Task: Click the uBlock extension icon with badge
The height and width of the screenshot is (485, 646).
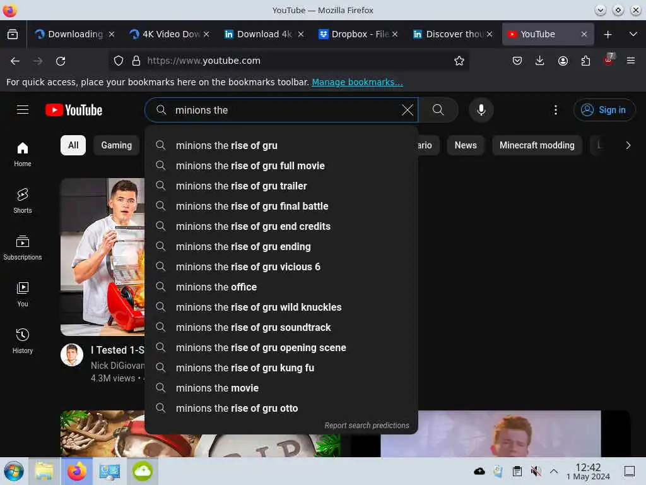Action: coord(609,60)
